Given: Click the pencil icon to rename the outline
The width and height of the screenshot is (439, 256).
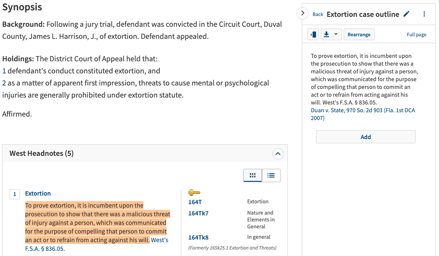Looking at the screenshot, I should pos(406,14).
